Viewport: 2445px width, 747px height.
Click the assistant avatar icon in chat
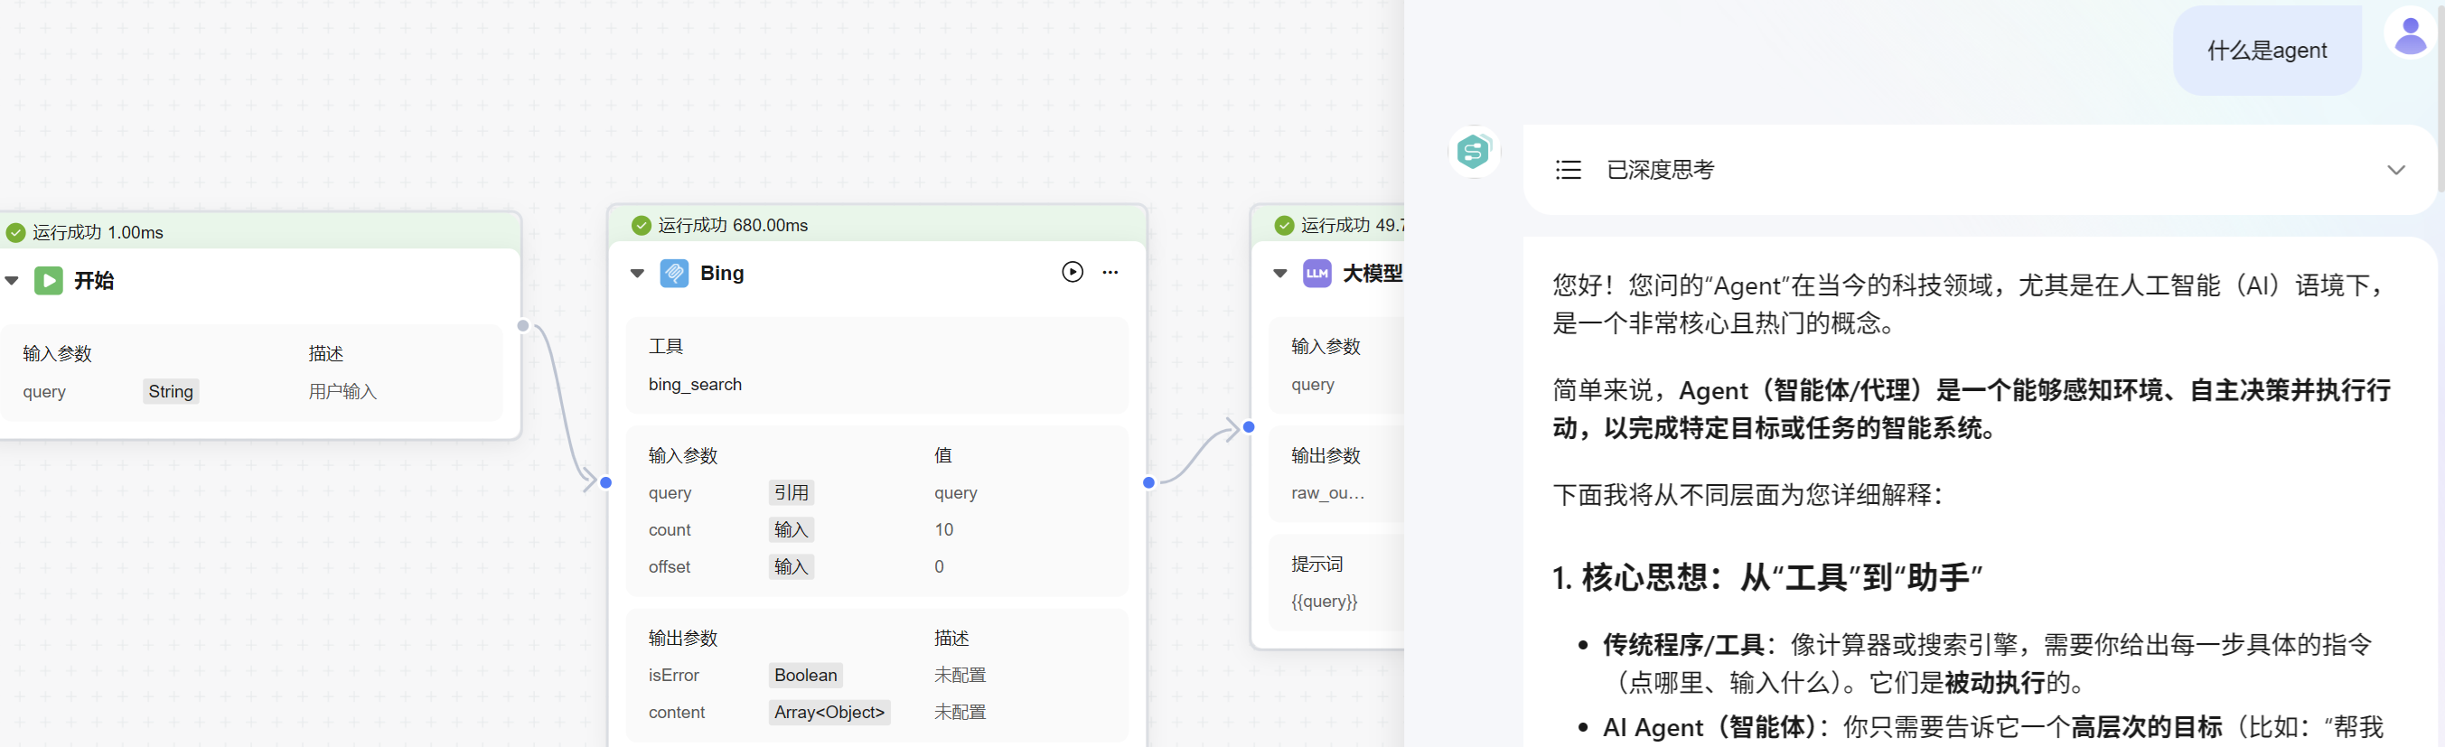[x=1473, y=152]
